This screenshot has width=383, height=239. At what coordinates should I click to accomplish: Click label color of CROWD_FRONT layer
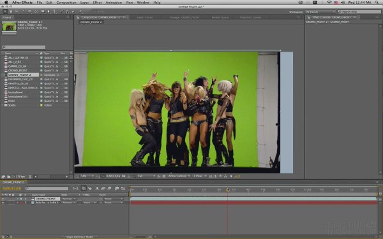pos(21,199)
